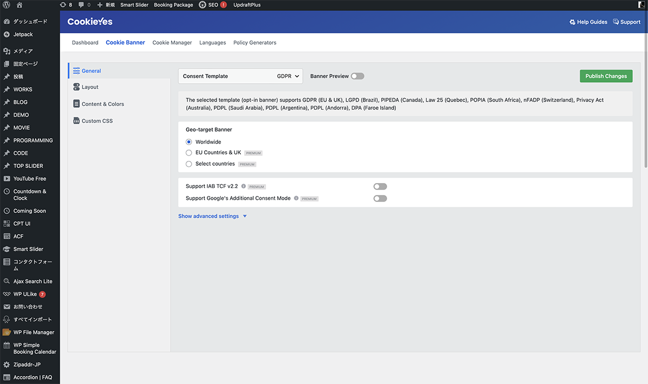The height and width of the screenshot is (384, 648).
Task: Toggle the Banner Preview switch
Action: (357, 76)
